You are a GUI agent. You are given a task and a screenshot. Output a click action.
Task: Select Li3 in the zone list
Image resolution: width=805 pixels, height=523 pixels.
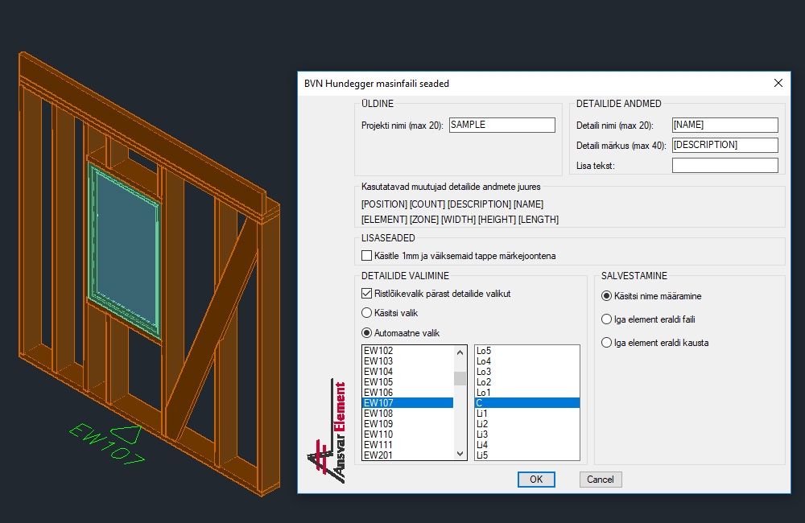(527, 434)
